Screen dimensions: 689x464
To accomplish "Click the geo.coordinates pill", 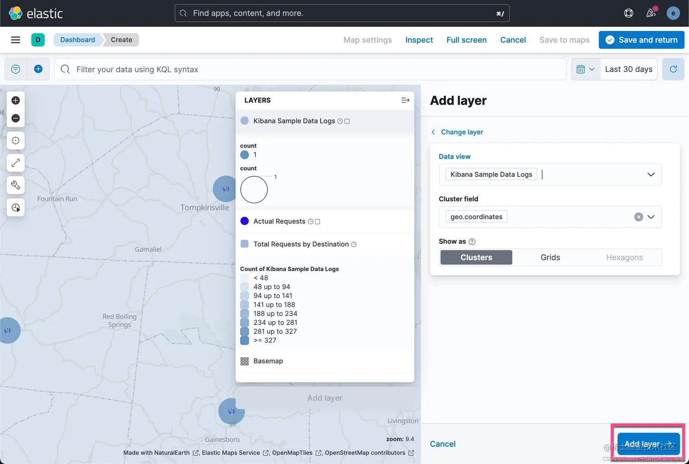I will pos(476,217).
